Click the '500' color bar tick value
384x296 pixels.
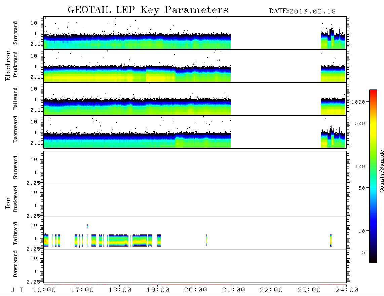[360, 123]
